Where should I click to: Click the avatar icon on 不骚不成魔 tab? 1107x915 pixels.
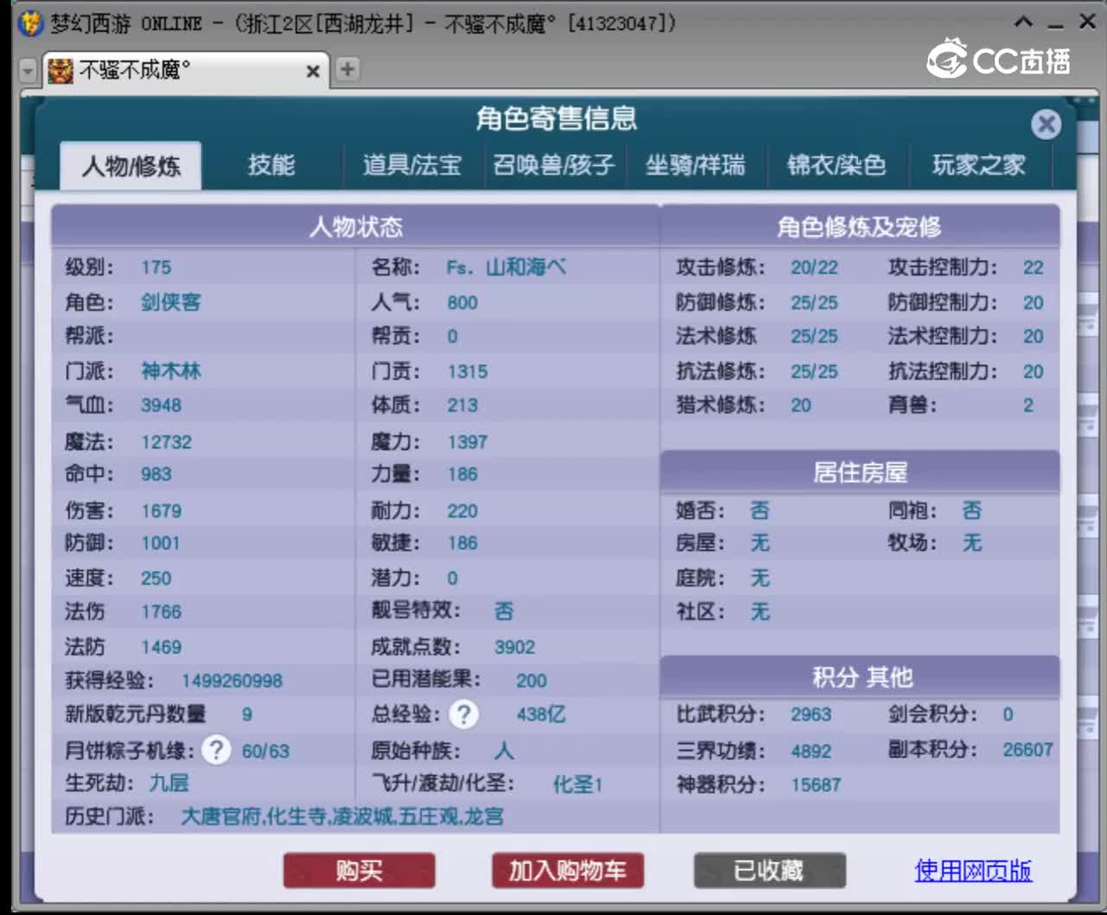(x=60, y=70)
